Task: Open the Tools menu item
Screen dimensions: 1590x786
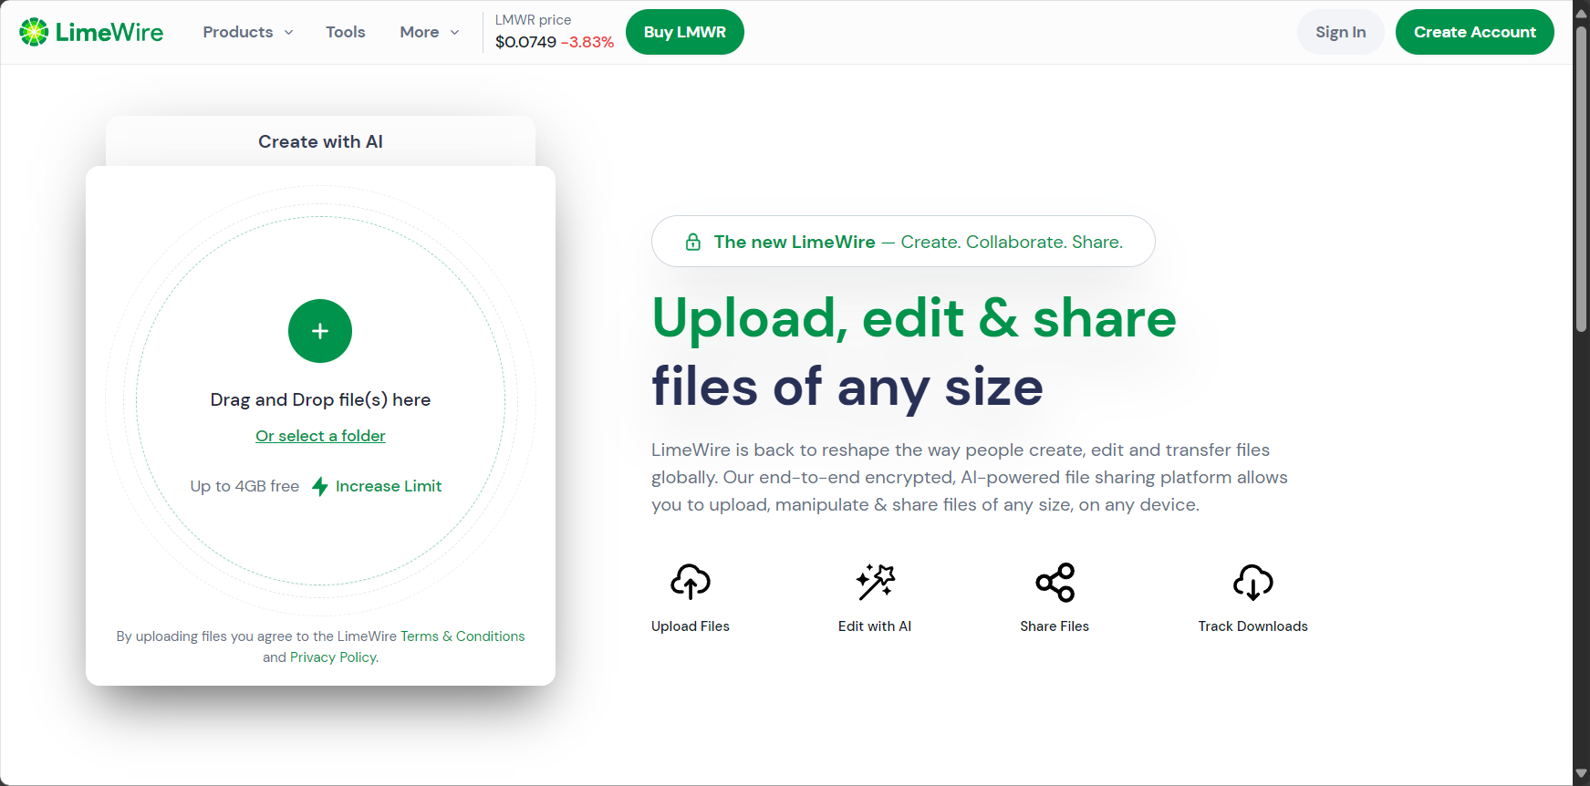Action: pos(346,32)
